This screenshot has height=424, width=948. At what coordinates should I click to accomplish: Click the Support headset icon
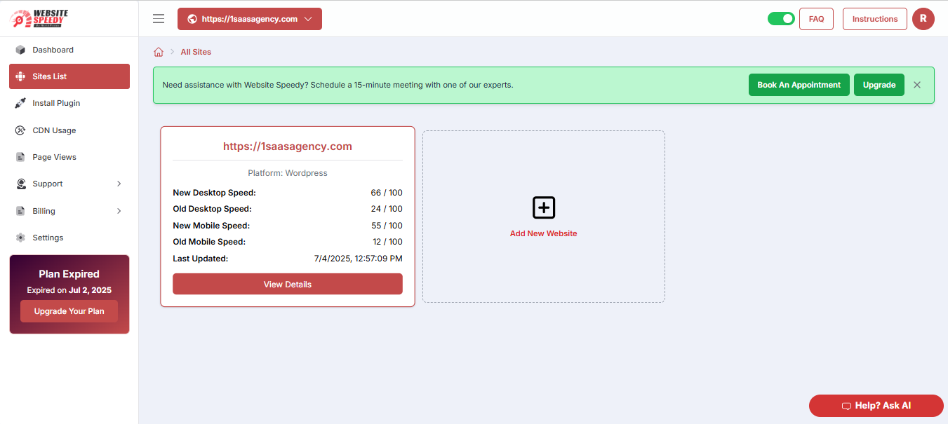20,184
